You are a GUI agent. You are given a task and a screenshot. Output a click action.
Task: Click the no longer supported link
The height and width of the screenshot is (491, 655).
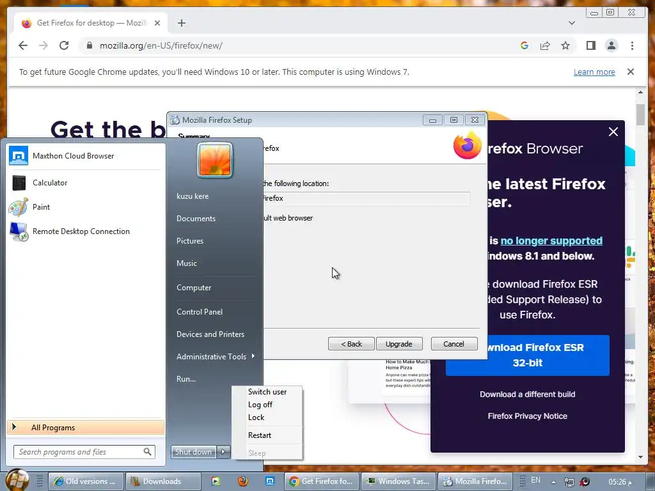click(x=551, y=241)
